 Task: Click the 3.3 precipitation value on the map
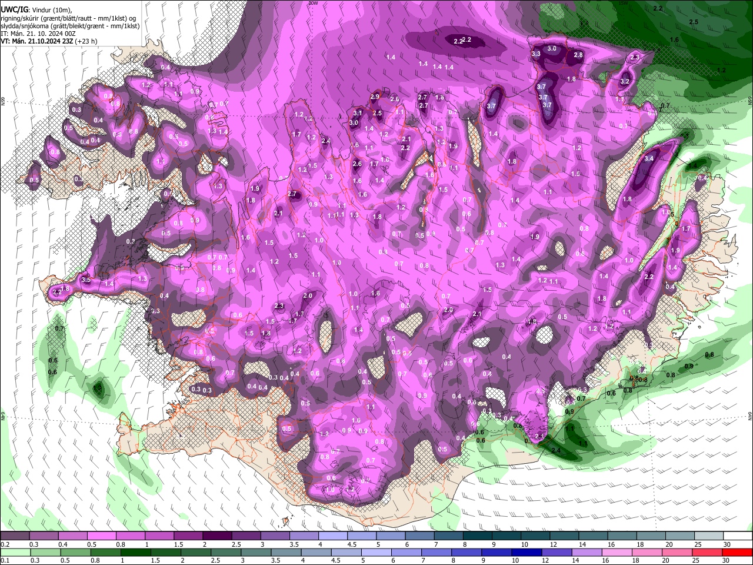coord(536,54)
